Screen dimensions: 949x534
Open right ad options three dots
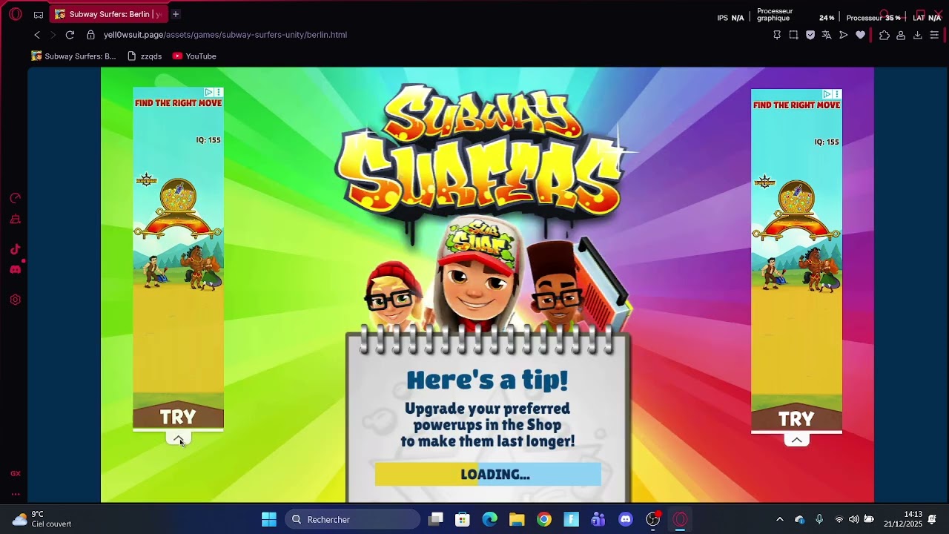click(x=837, y=94)
